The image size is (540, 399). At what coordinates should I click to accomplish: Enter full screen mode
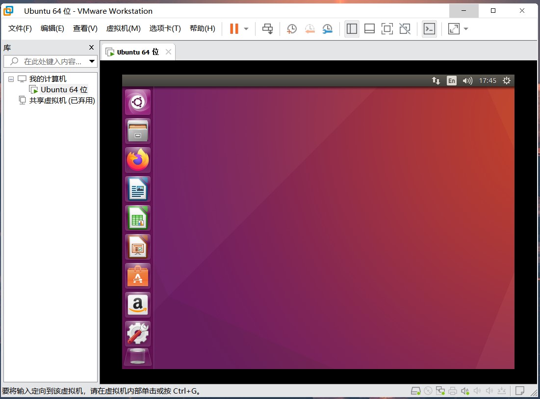pos(387,29)
